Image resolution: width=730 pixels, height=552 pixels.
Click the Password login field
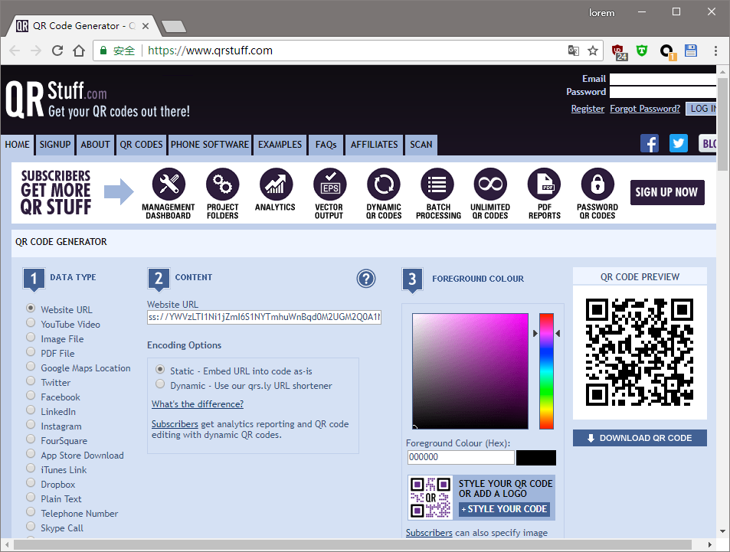click(663, 92)
